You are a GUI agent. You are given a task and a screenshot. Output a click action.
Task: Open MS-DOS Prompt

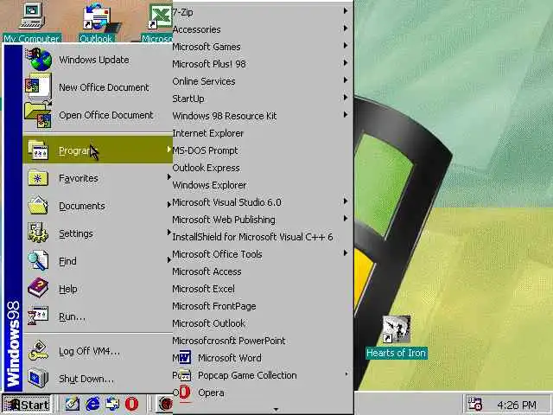[263, 150]
